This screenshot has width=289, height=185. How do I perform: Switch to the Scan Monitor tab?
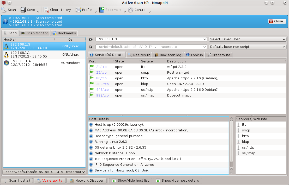point(35,33)
